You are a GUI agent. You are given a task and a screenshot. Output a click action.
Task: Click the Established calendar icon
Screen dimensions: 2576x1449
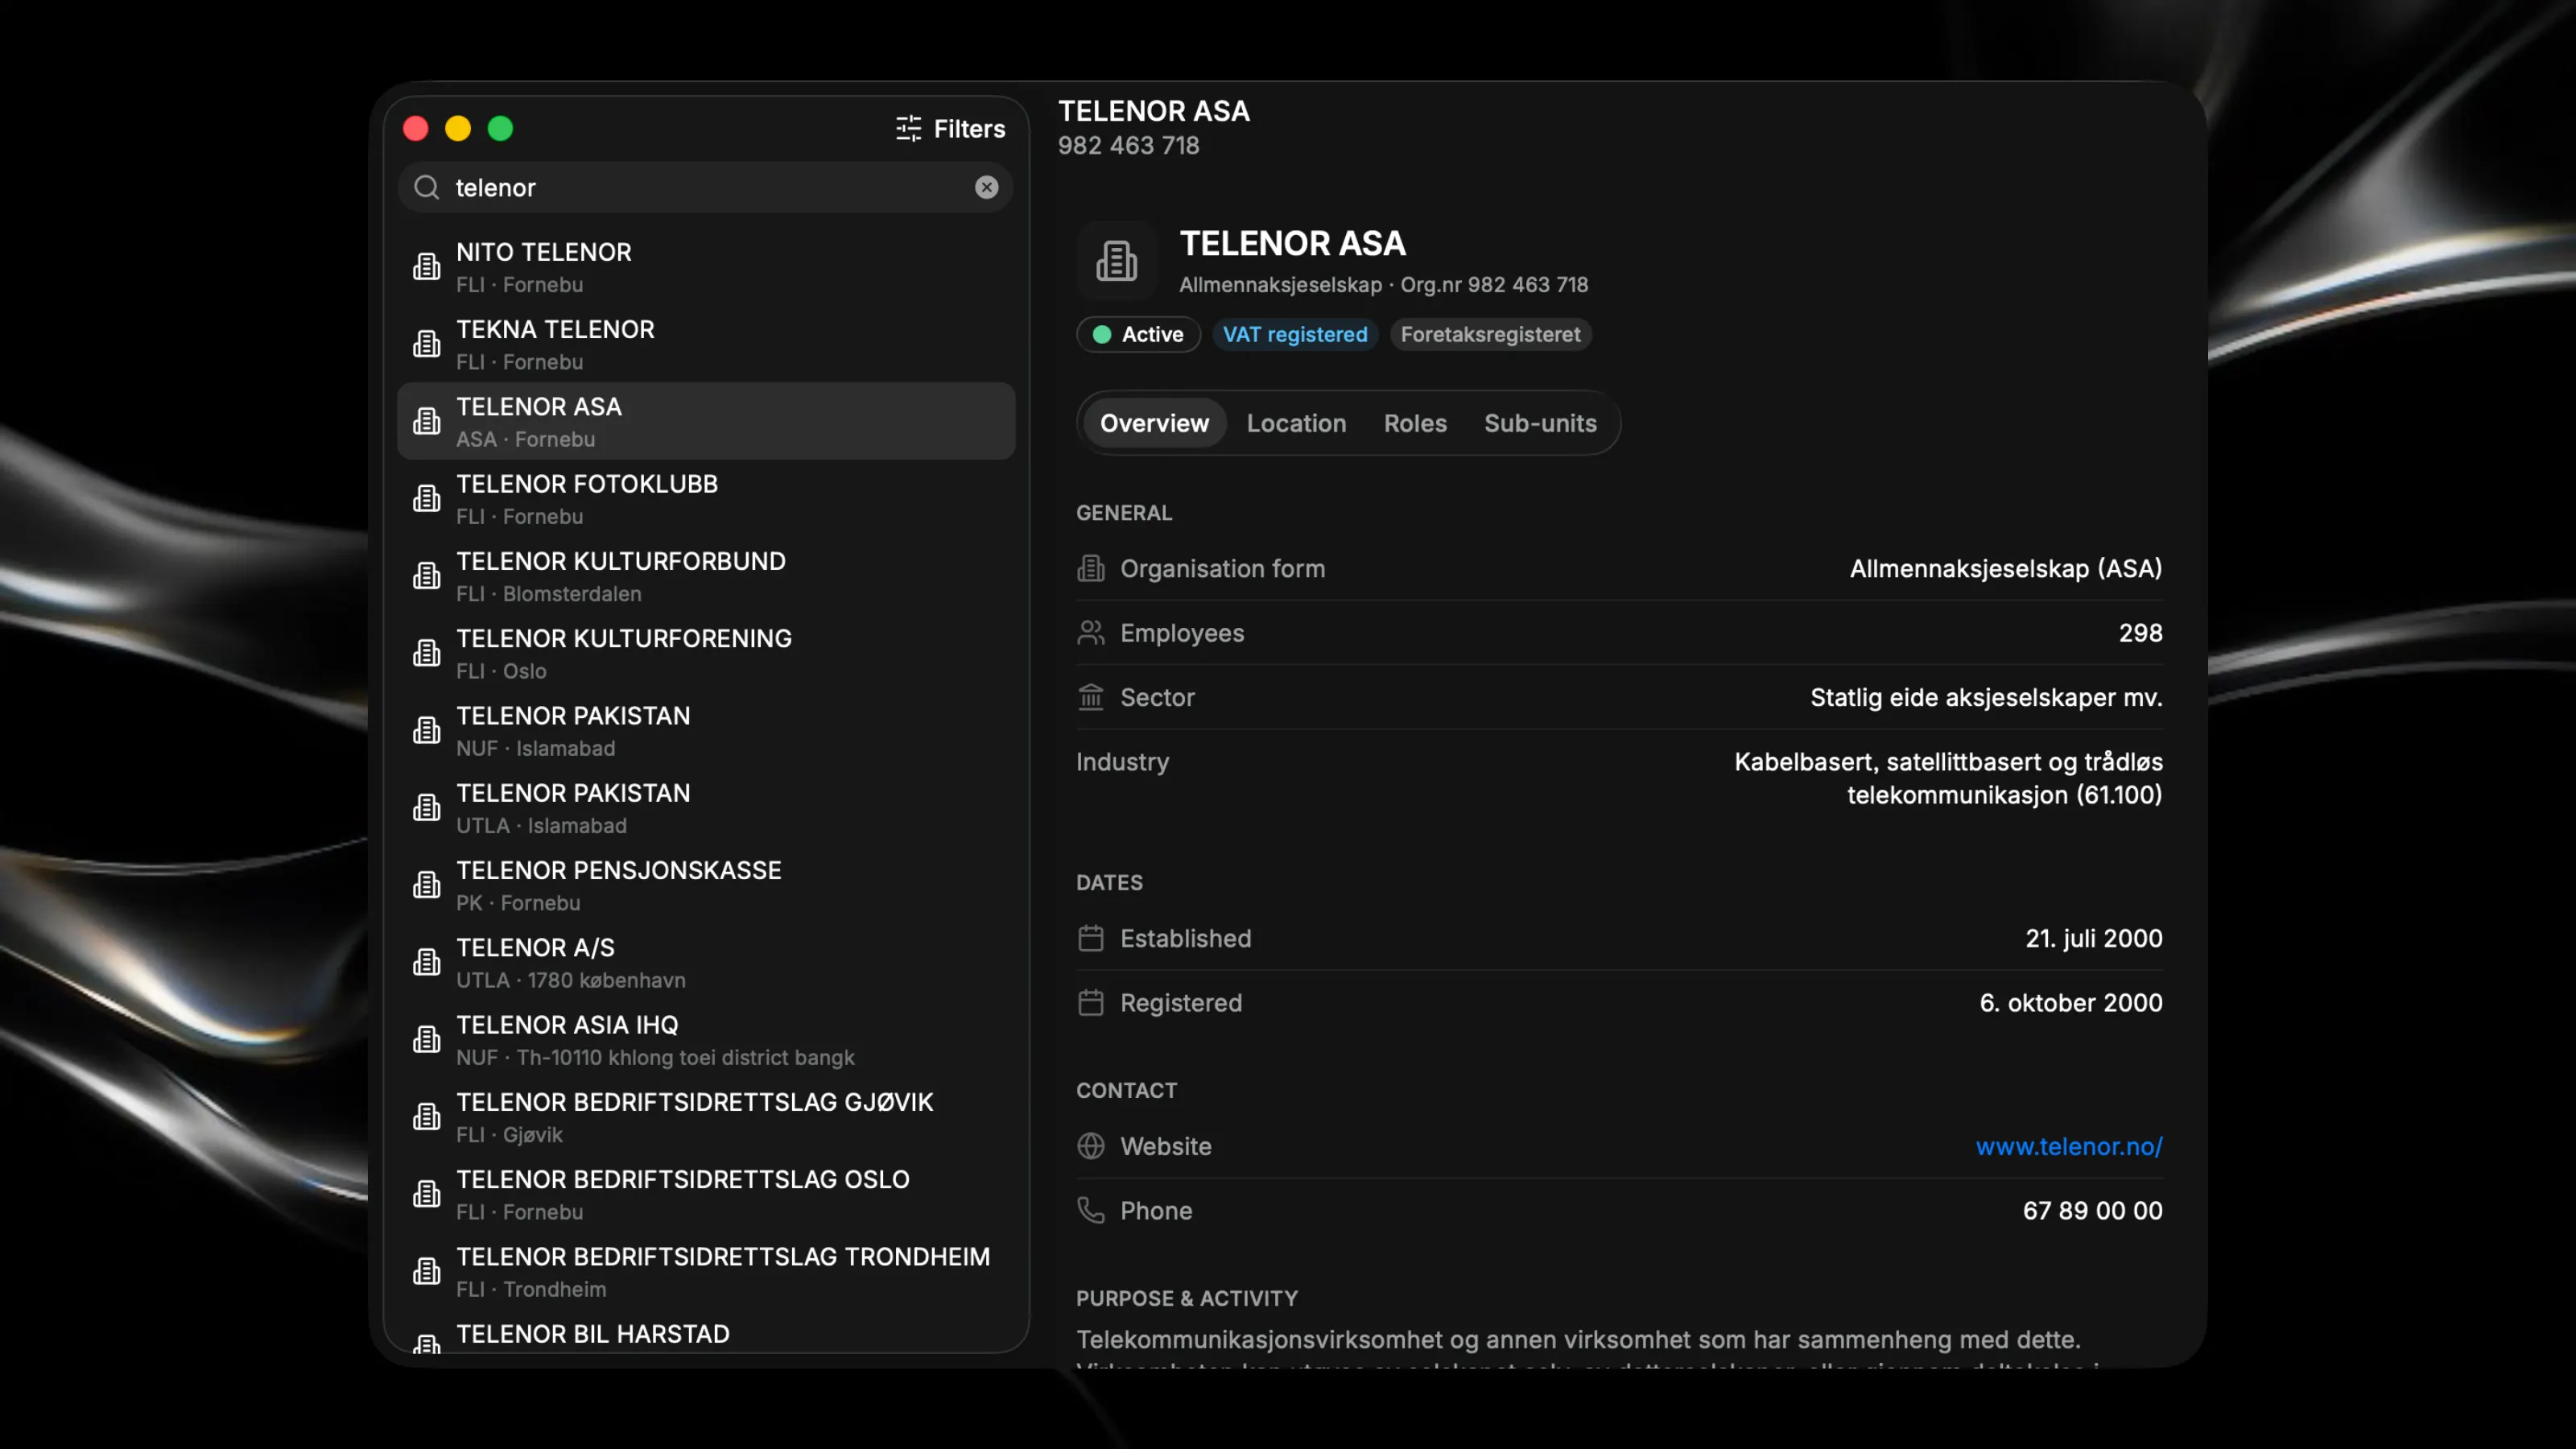click(x=1090, y=938)
